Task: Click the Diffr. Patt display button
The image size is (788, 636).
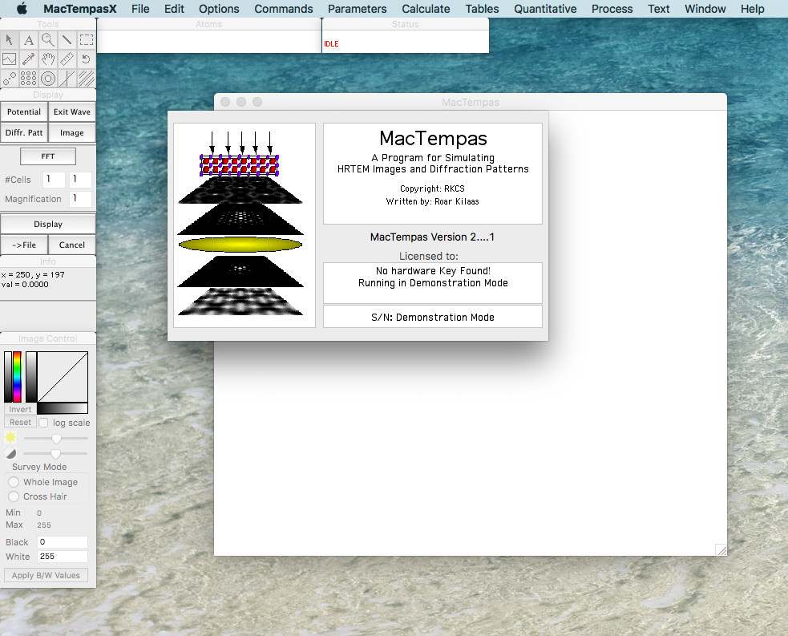Action: tap(24, 132)
